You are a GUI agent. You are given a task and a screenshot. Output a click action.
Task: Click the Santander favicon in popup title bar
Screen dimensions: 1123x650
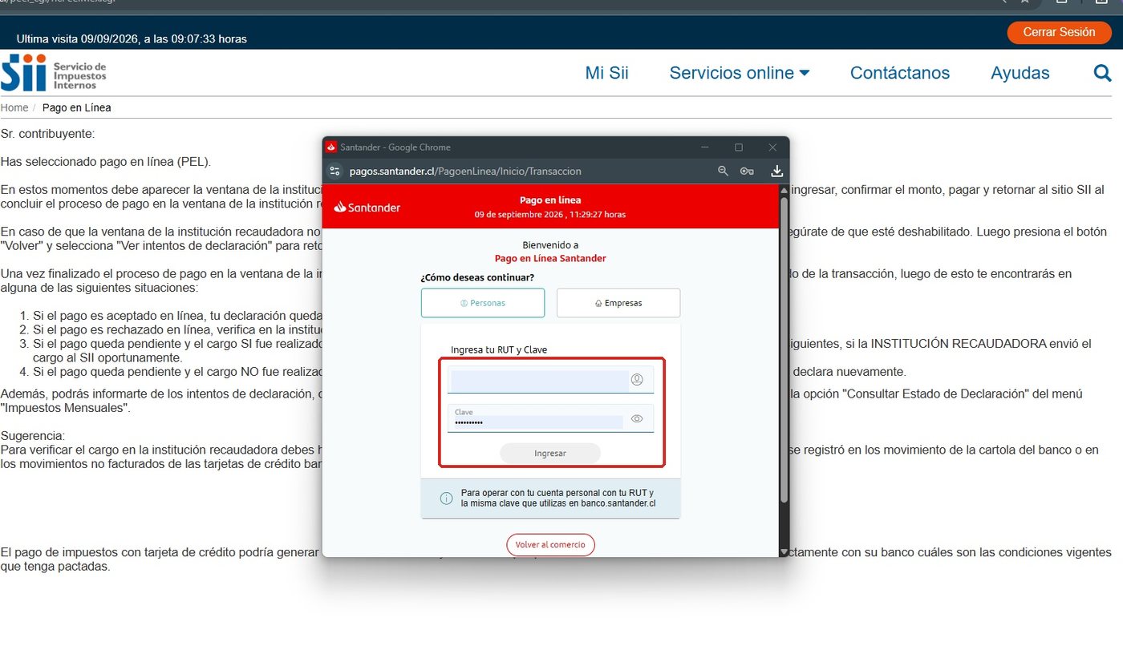tap(330, 147)
